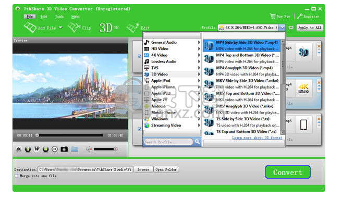Click the Destination path field

tap(85, 169)
